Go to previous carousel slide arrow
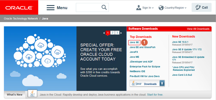Viewport: 216px width, 100px height. coord(104,33)
